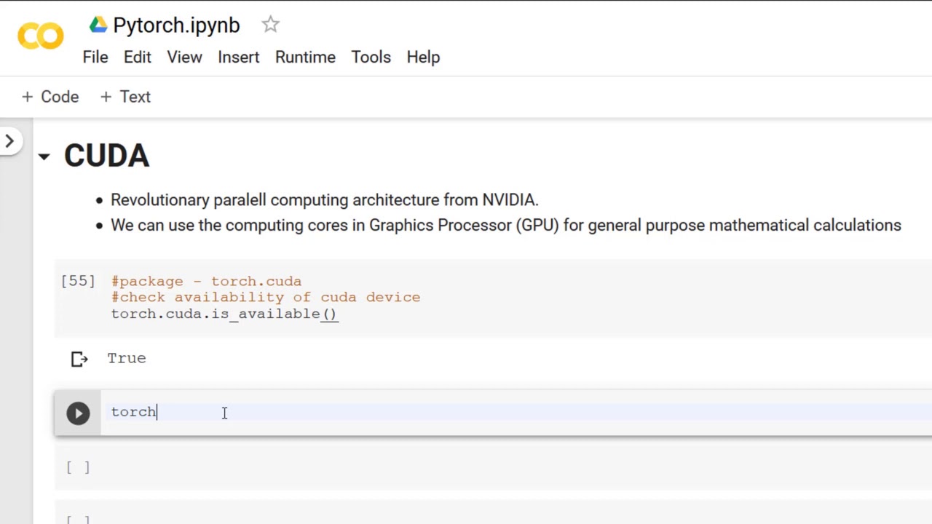Run the cell containing torch
932x524 pixels.
pyautogui.click(x=78, y=413)
